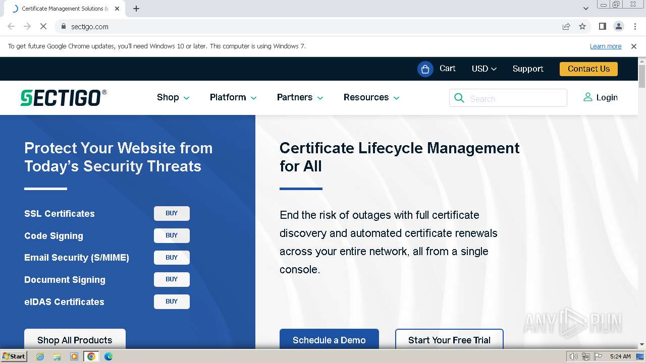
Task: Click the network tray icon
Action: pyautogui.click(x=586, y=356)
